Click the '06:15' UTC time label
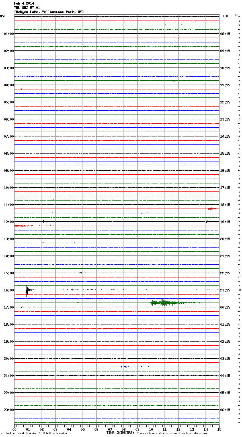This screenshot has width=242, height=437. [225, 410]
